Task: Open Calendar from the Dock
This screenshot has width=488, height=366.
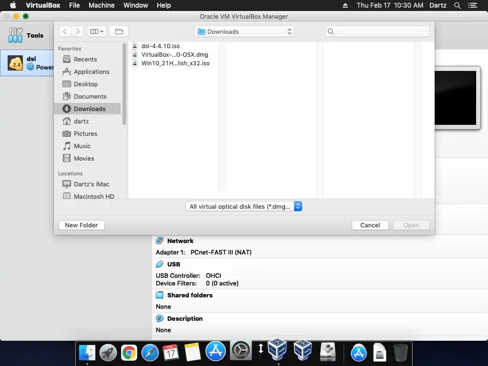Action: (x=171, y=353)
